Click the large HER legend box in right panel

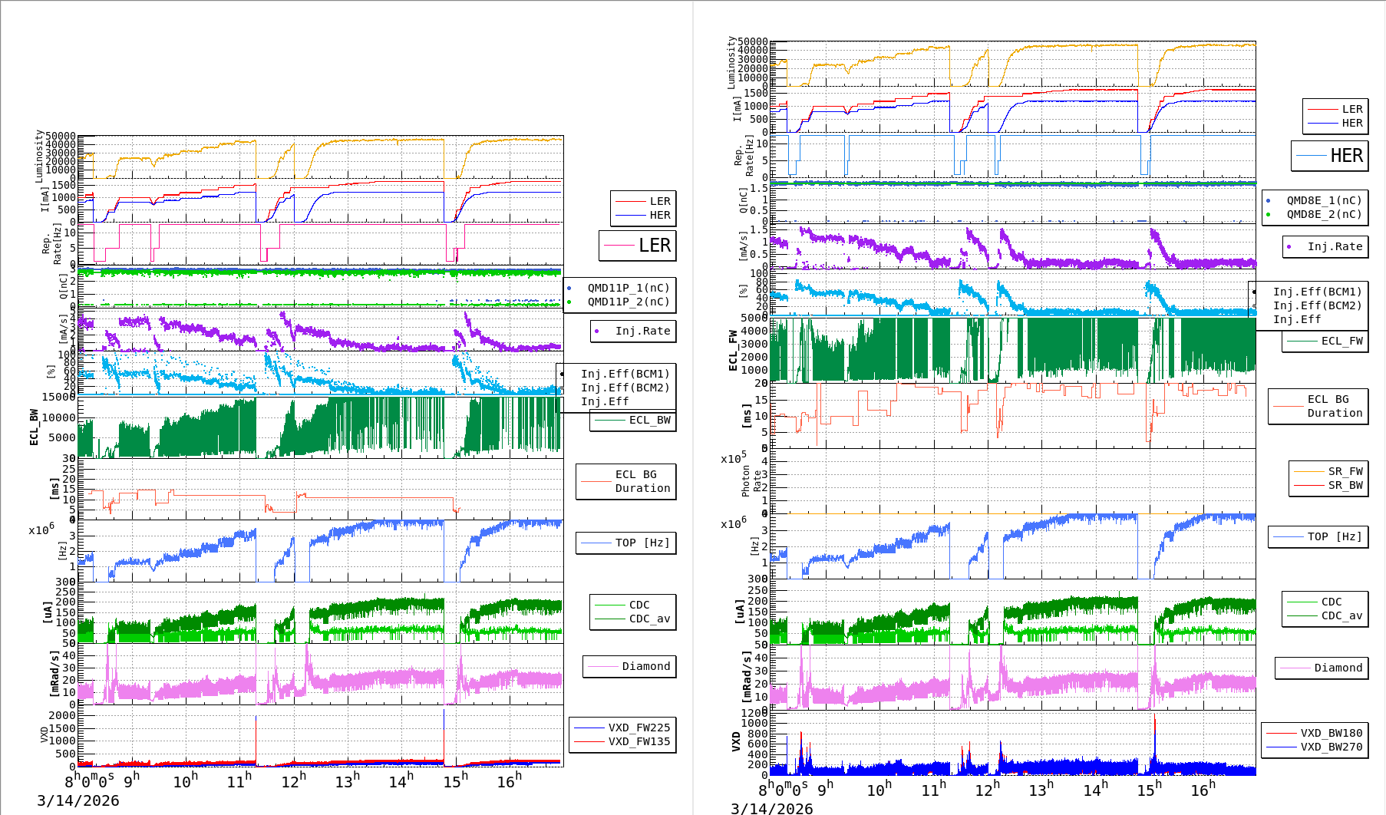(x=1330, y=156)
